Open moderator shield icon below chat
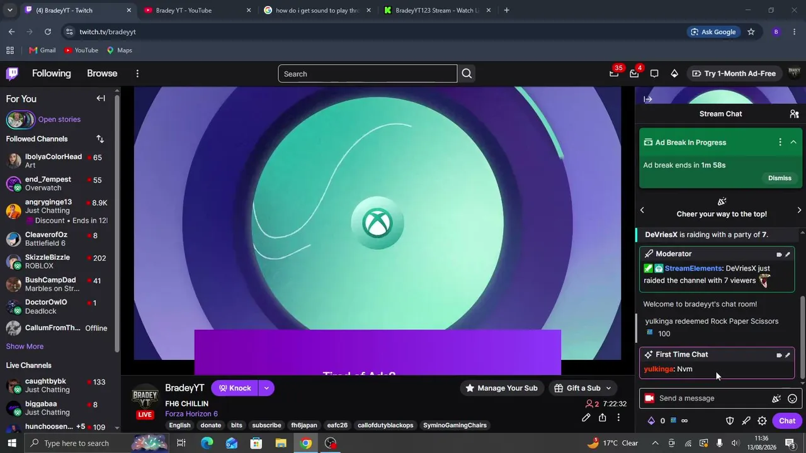Image resolution: width=806 pixels, height=453 pixels. (x=730, y=421)
